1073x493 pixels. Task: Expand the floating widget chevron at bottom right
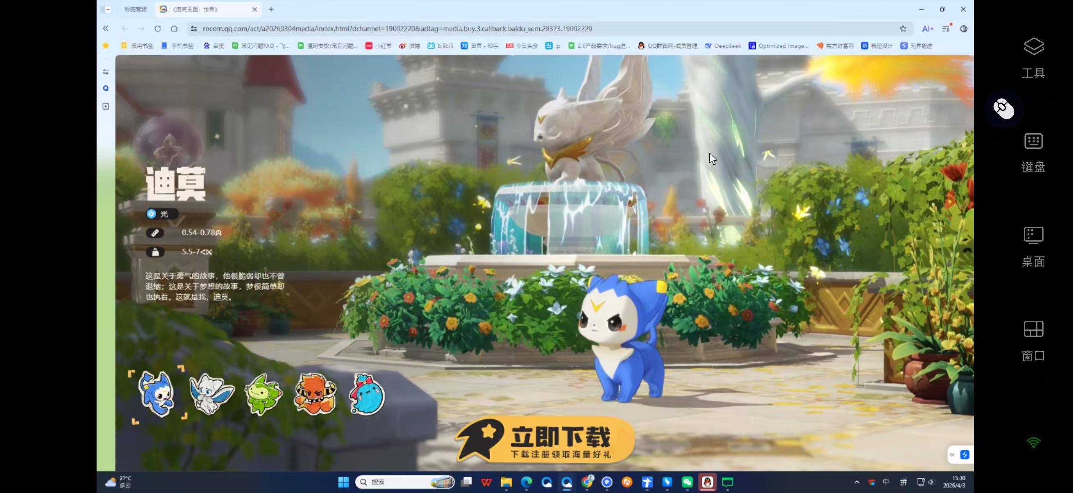pos(952,455)
